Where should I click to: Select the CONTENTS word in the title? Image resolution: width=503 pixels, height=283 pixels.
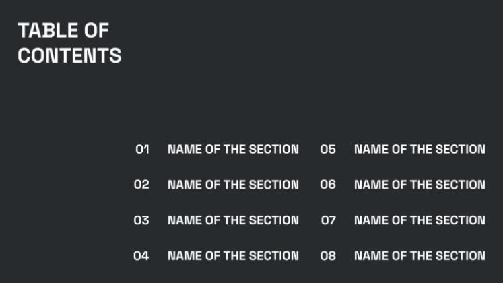pos(69,55)
